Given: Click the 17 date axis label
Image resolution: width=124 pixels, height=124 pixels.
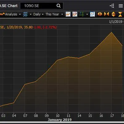Looking at the screenshot, I should point(112,116).
